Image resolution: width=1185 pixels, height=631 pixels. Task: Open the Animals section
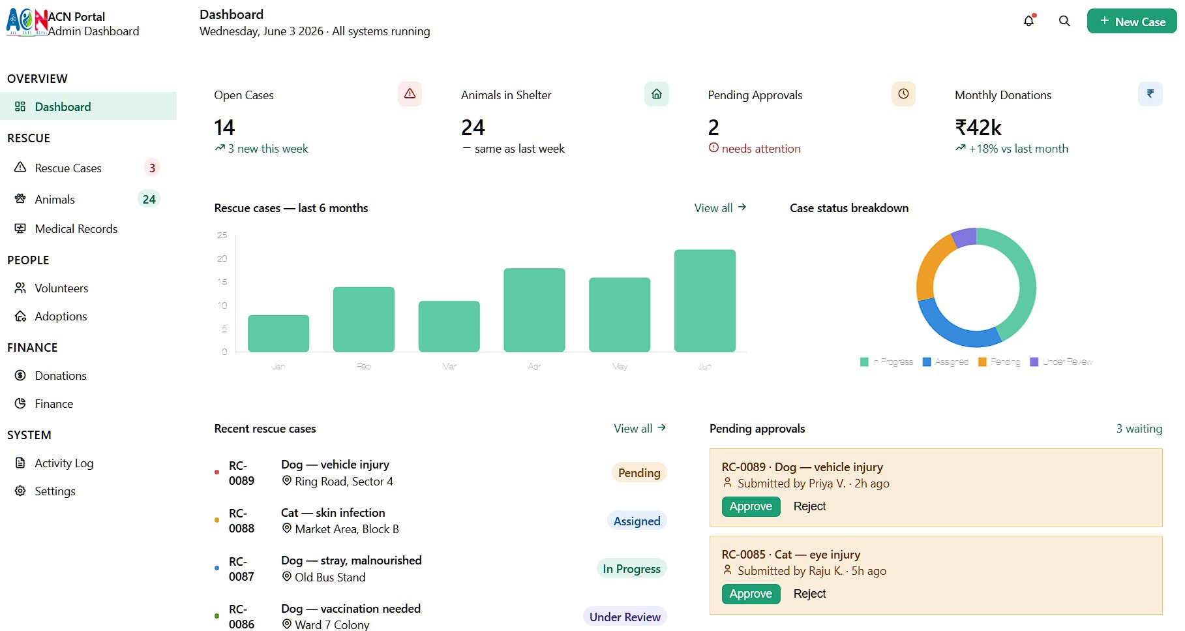click(x=88, y=199)
